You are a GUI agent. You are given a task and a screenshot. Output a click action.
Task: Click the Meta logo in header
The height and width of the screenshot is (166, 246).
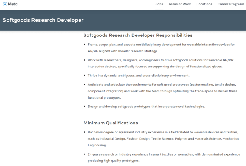tap(10, 4)
